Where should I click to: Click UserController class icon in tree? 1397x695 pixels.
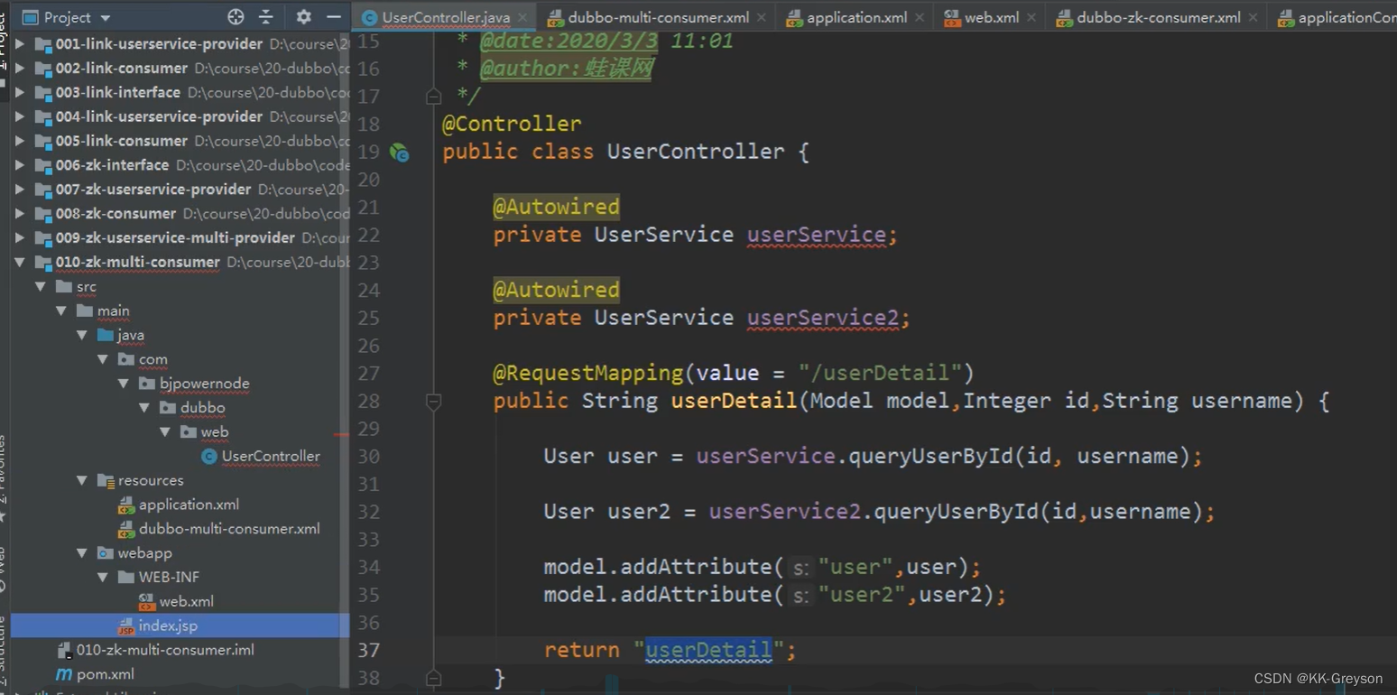[209, 457]
